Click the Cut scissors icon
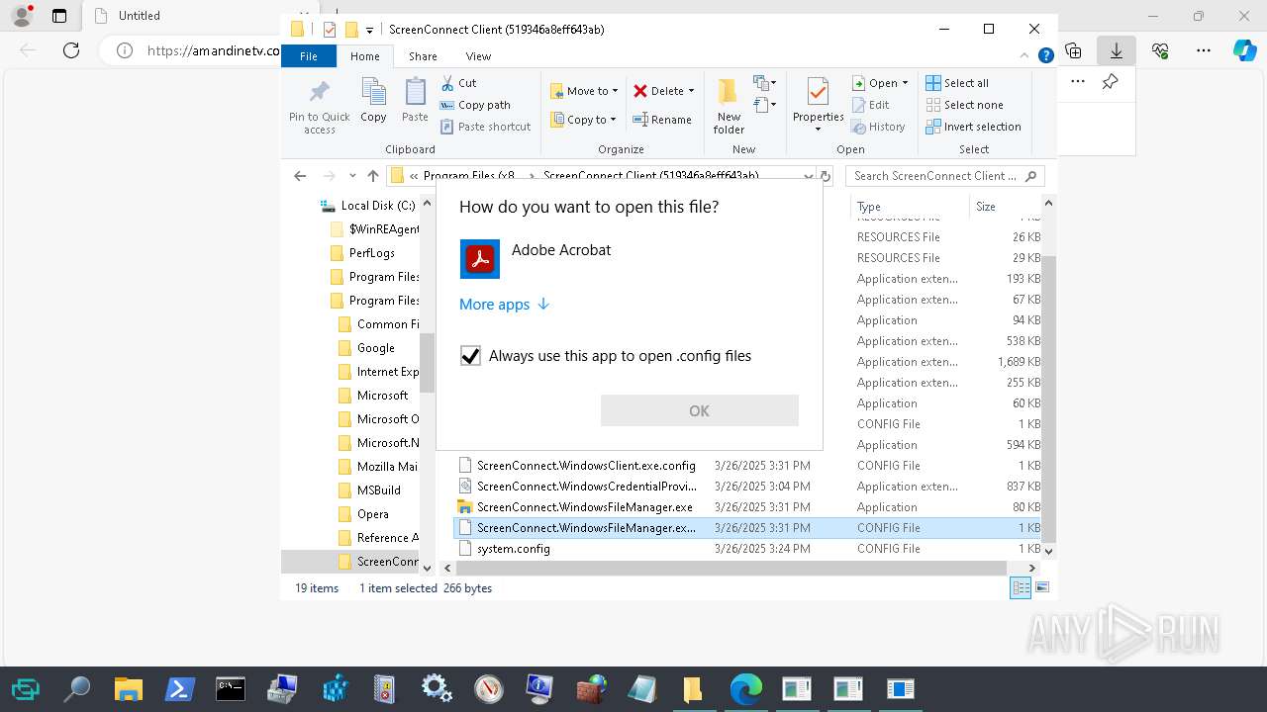 (x=447, y=83)
